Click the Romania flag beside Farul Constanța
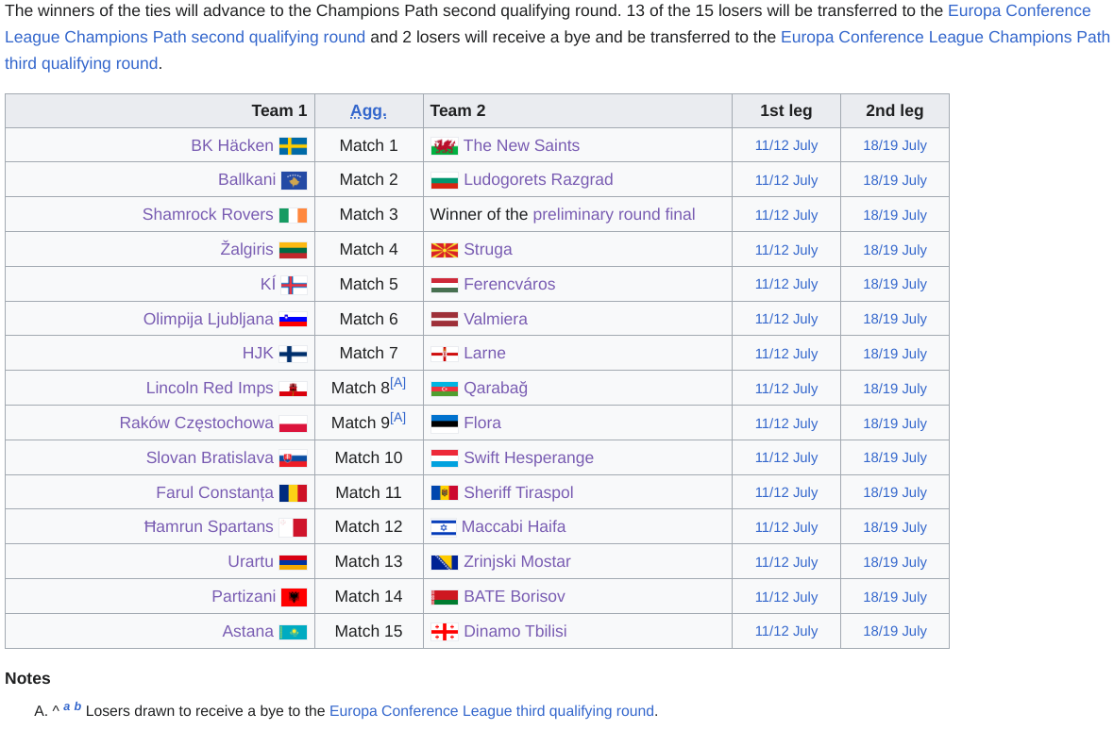The height and width of the screenshot is (730, 1114). click(293, 493)
